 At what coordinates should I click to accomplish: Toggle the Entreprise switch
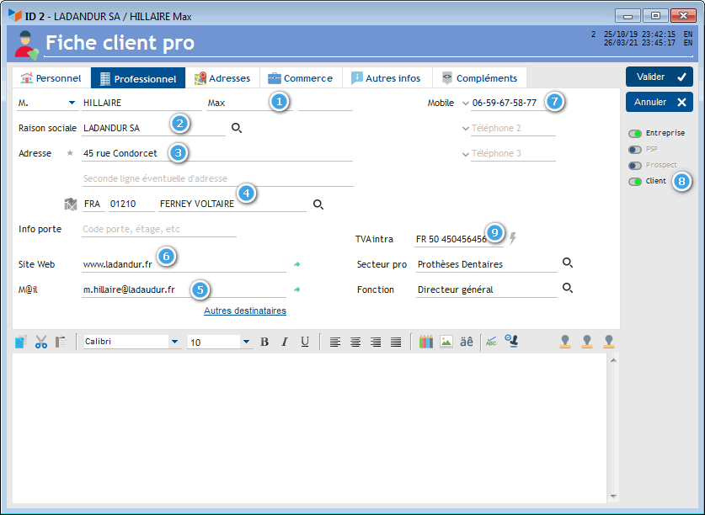coord(635,133)
